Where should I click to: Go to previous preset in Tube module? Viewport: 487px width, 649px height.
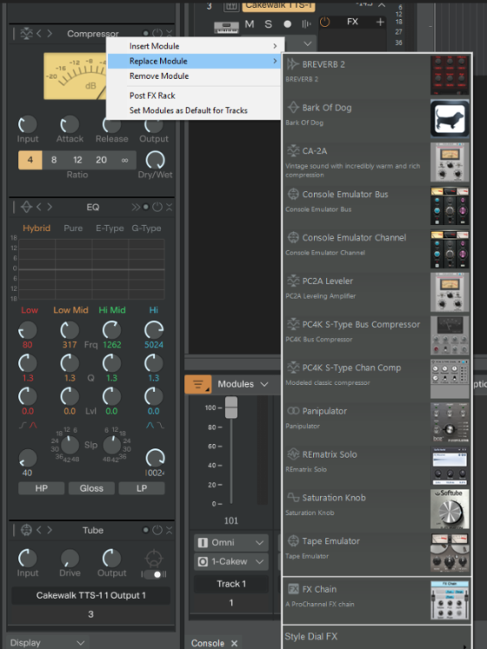(39, 530)
